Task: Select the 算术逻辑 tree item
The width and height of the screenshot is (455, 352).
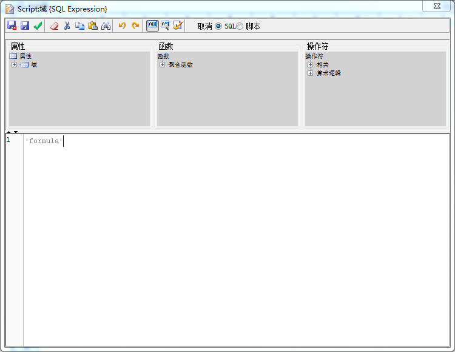Action: pos(328,73)
